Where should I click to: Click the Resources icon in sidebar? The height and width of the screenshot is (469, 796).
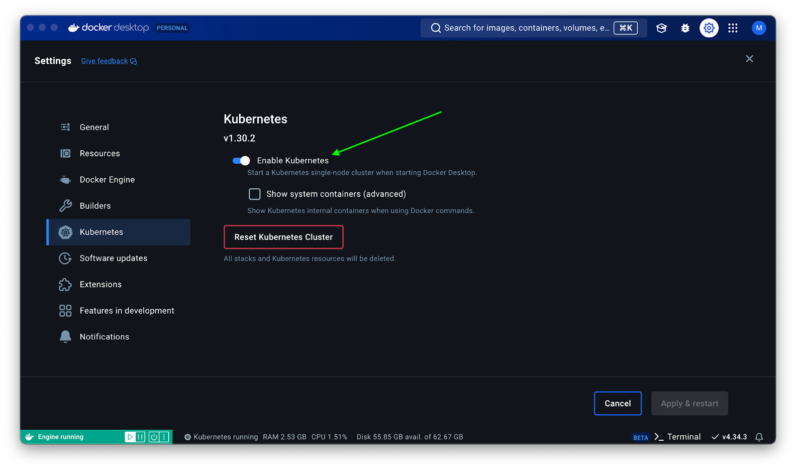pos(65,153)
